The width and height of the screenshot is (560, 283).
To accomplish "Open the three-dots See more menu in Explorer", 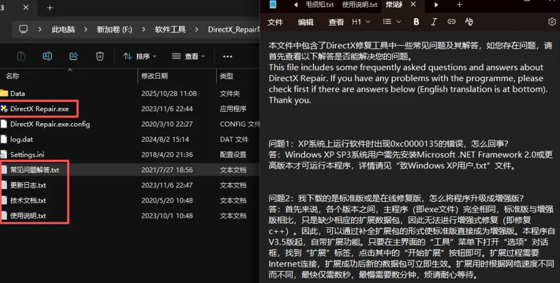I will [228, 56].
